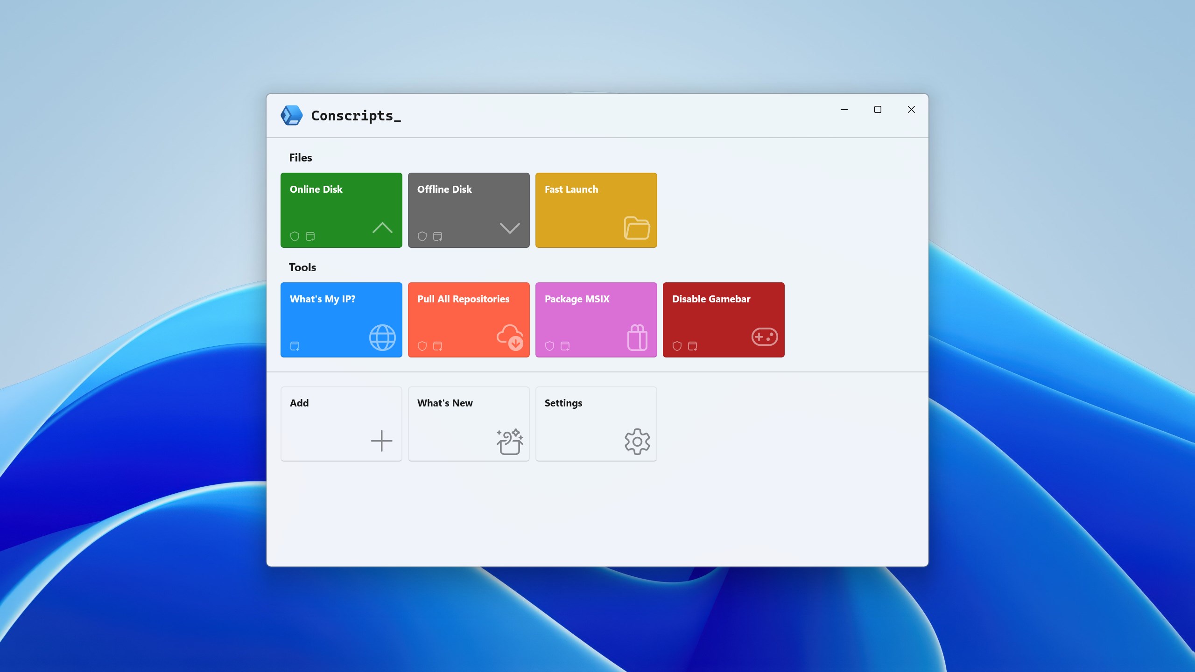Screen dimensions: 1195x672
Task: Click the shield icon on Package MSIX tile
Action: 549,346
